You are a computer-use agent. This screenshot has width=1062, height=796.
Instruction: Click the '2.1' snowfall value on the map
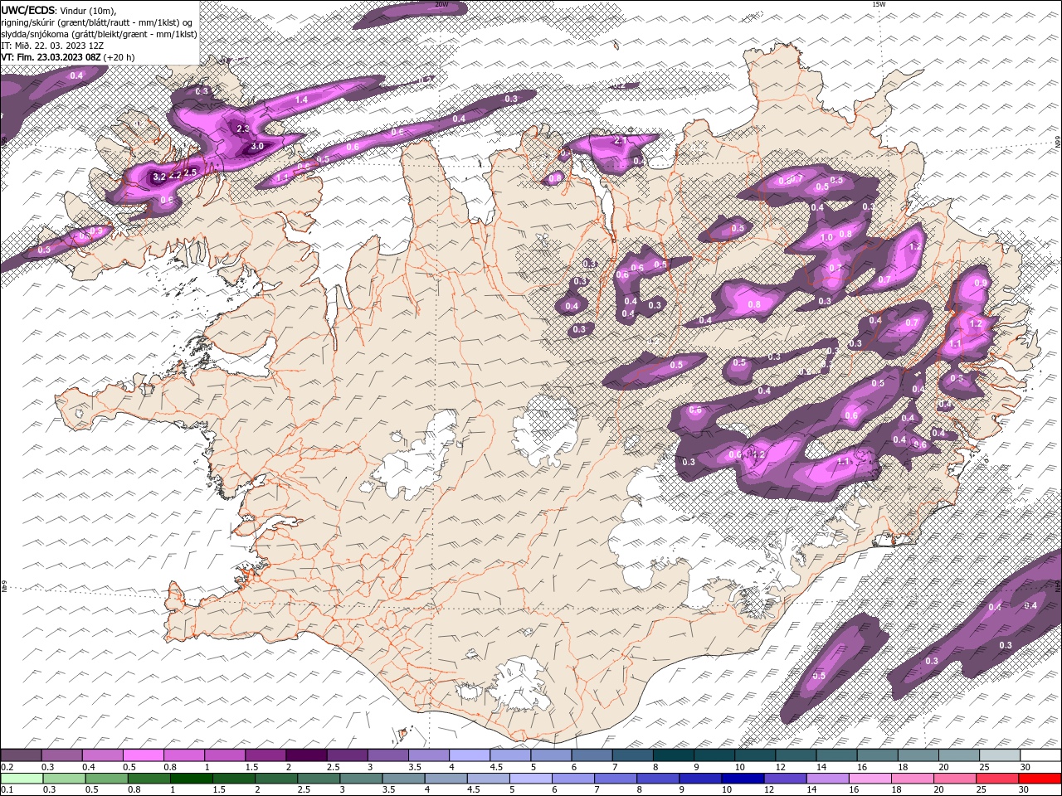tap(620, 141)
